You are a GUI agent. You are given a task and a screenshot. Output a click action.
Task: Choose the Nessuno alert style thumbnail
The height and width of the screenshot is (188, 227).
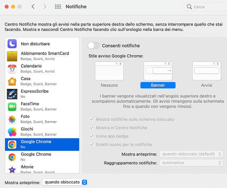109,71
